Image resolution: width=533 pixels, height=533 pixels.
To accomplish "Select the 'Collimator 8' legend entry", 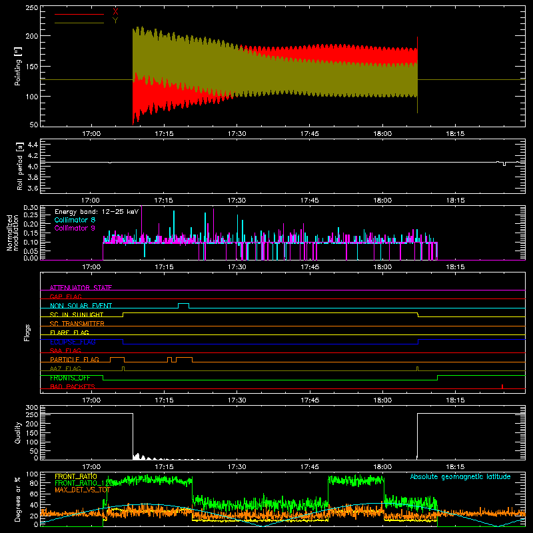I will pyautogui.click(x=75, y=220).
